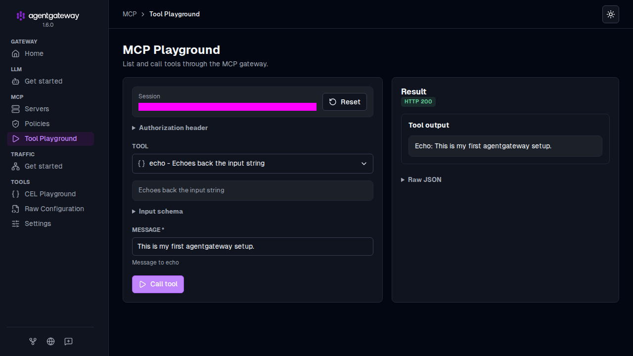Click the CEL Playground braces icon
Viewport: 633px width, 356px height.
[16, 194]
